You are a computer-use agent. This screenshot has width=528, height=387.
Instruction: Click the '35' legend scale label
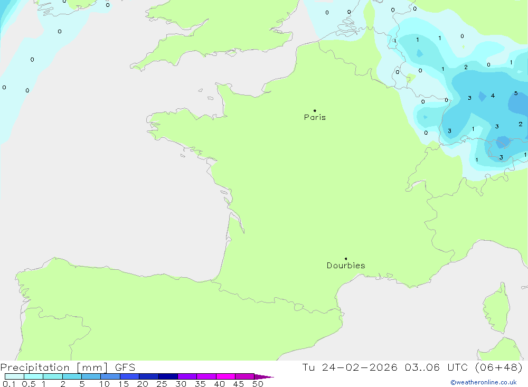(200, 384)
